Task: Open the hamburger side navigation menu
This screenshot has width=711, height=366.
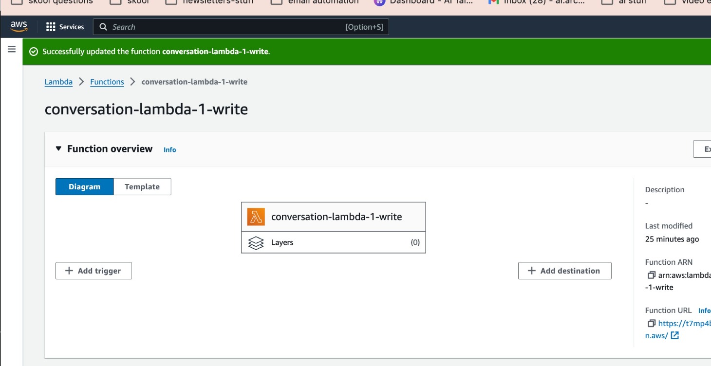Action: click(x=12, y=49)
